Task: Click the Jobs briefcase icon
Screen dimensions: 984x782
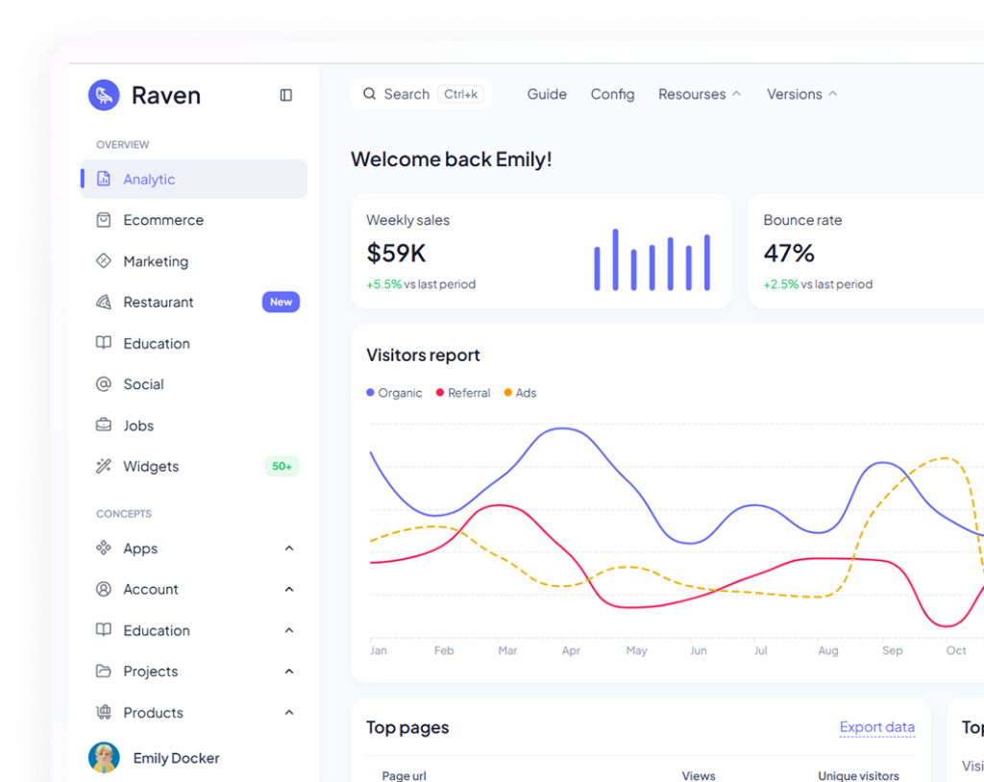Action: [104, 426]
